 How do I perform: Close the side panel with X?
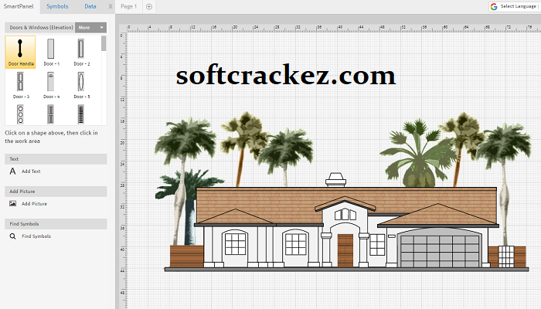[x=111, y=6]
